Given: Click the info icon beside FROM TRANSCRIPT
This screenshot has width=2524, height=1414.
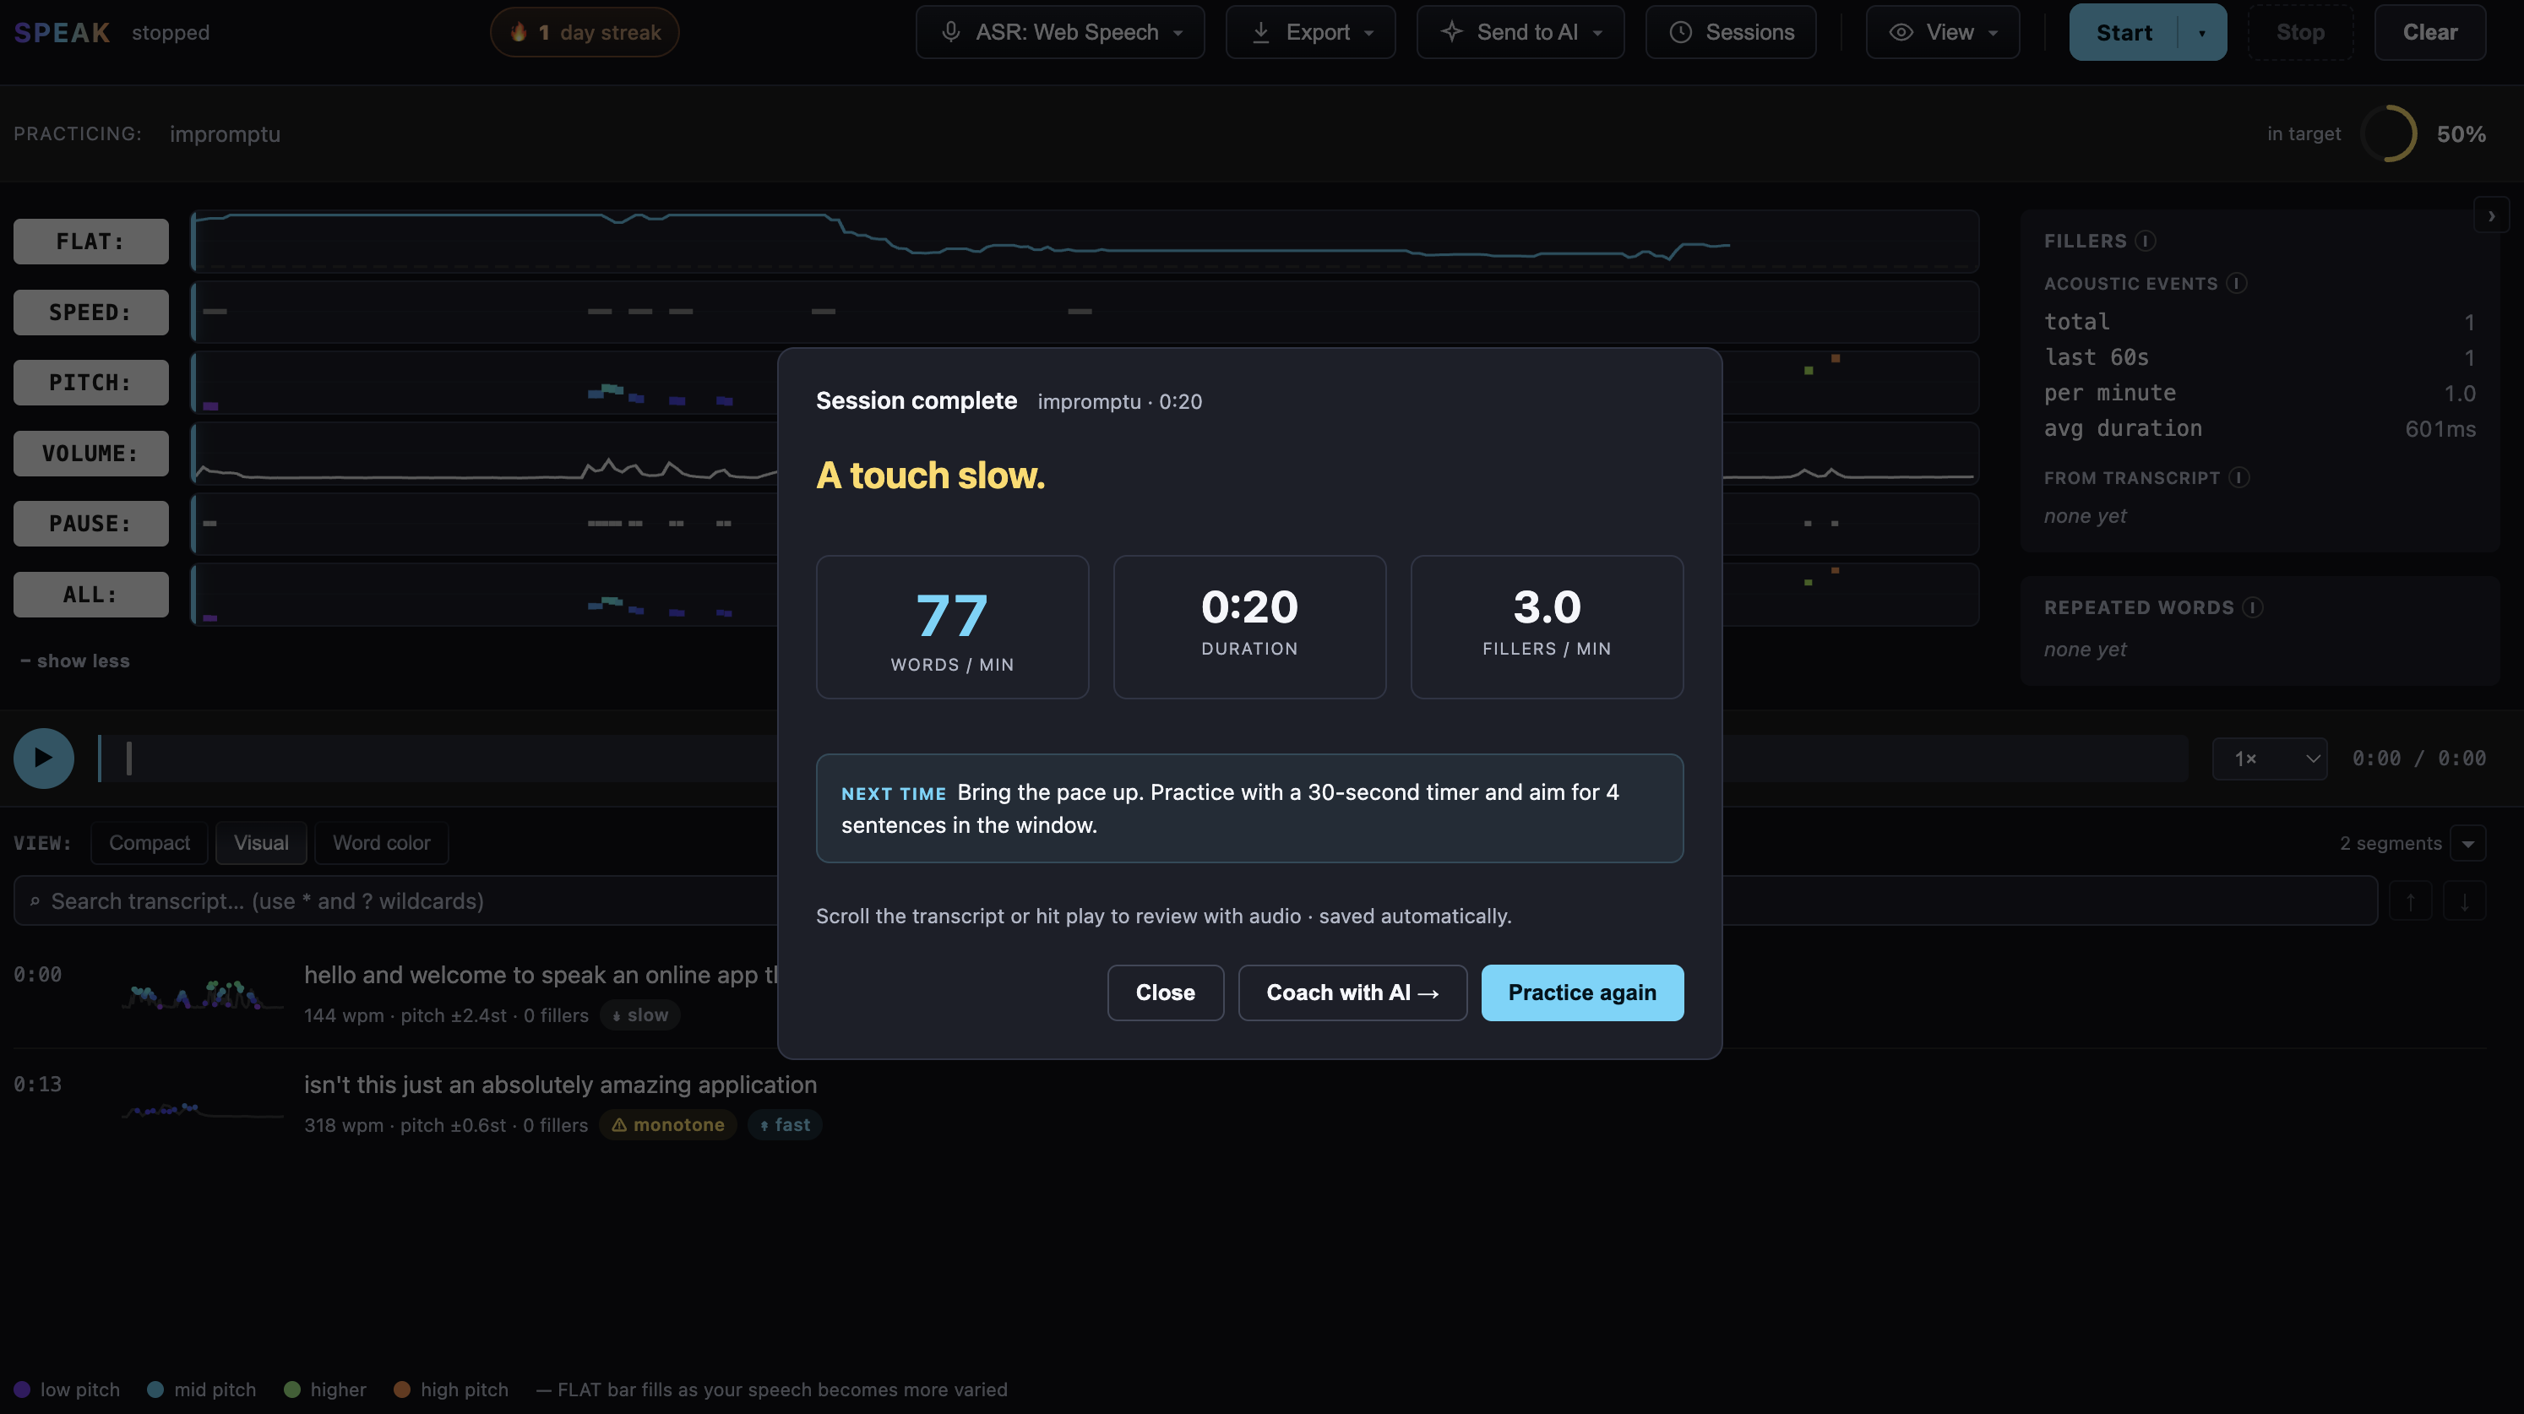Looking at the screenshot, I should [2238, 477].
